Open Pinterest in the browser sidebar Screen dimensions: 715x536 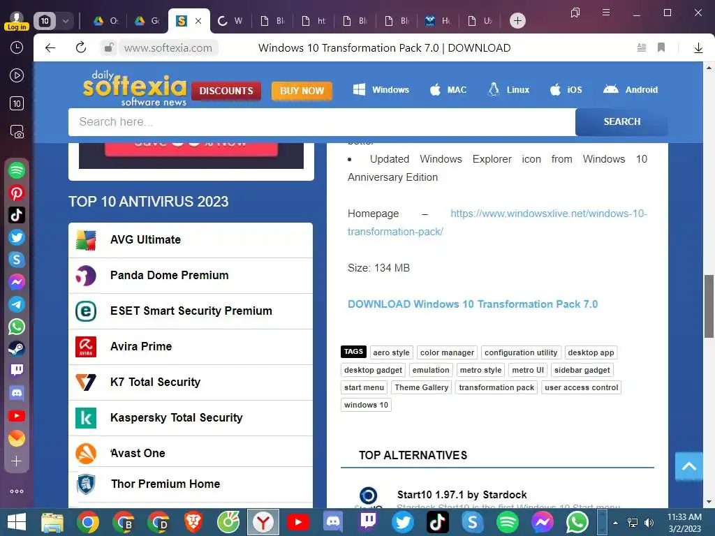point(17,193)
